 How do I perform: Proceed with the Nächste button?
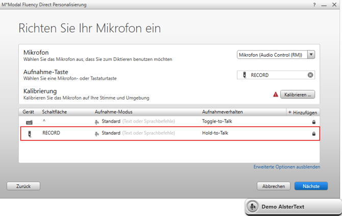(311, 186)
